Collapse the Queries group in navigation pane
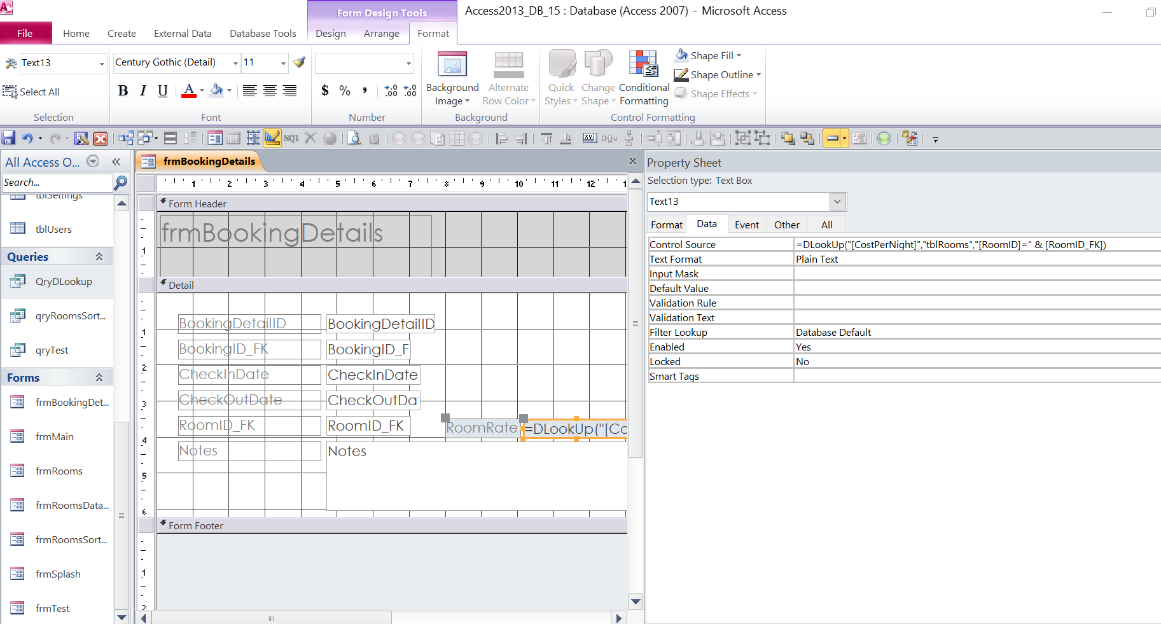This screenshot has height=624, width=1161. pos(99,257)
